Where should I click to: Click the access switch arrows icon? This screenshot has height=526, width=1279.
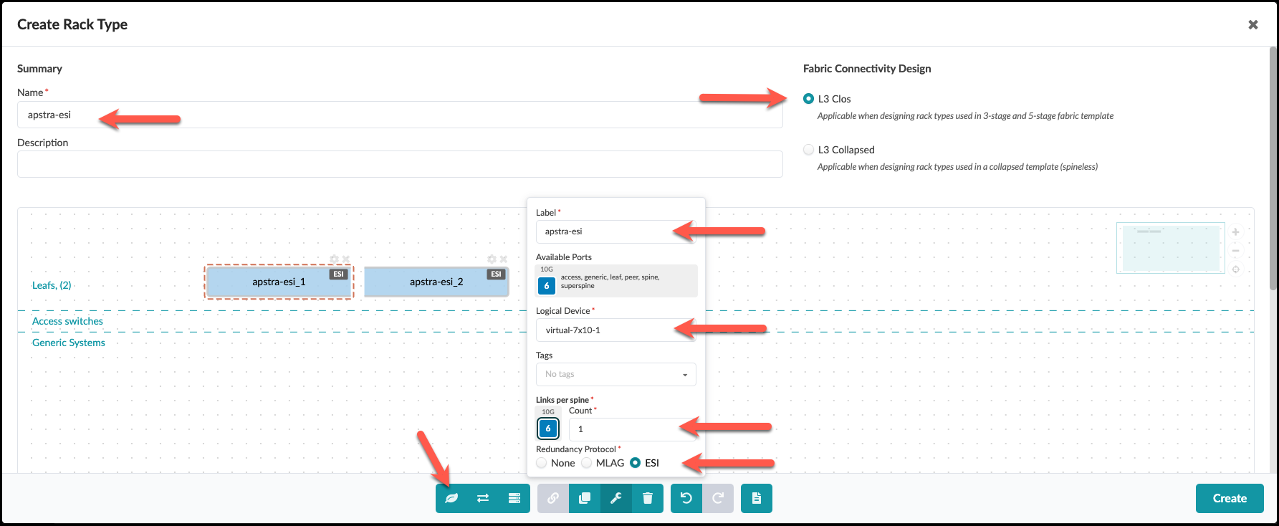pos(483,499)
